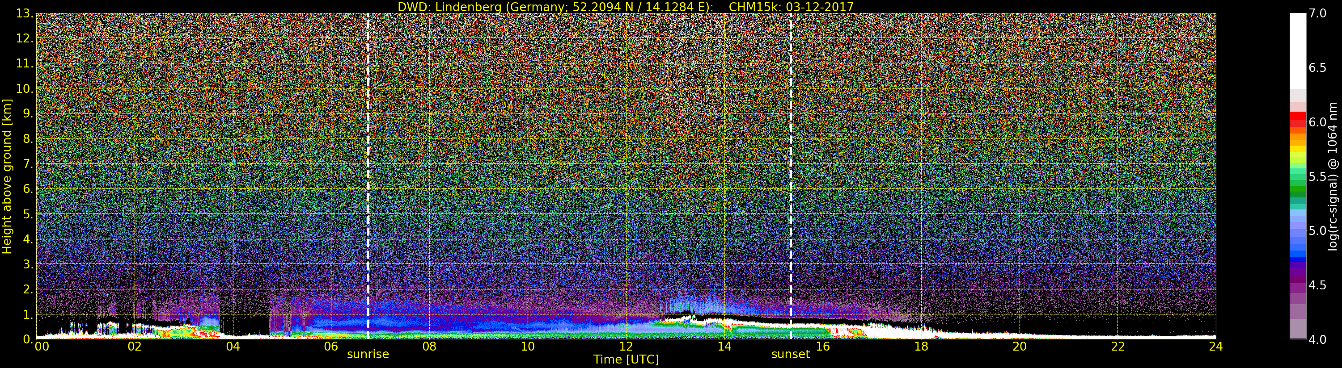Click the "4.0" colorbar tick label

pyautogui.click(x=1317, y=340)
